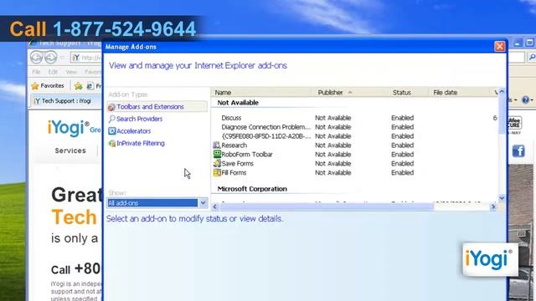The width and height of the screenshot is (536, 301).
Task: Click Back button in Internet Explorer
Action: coord(37,58)
